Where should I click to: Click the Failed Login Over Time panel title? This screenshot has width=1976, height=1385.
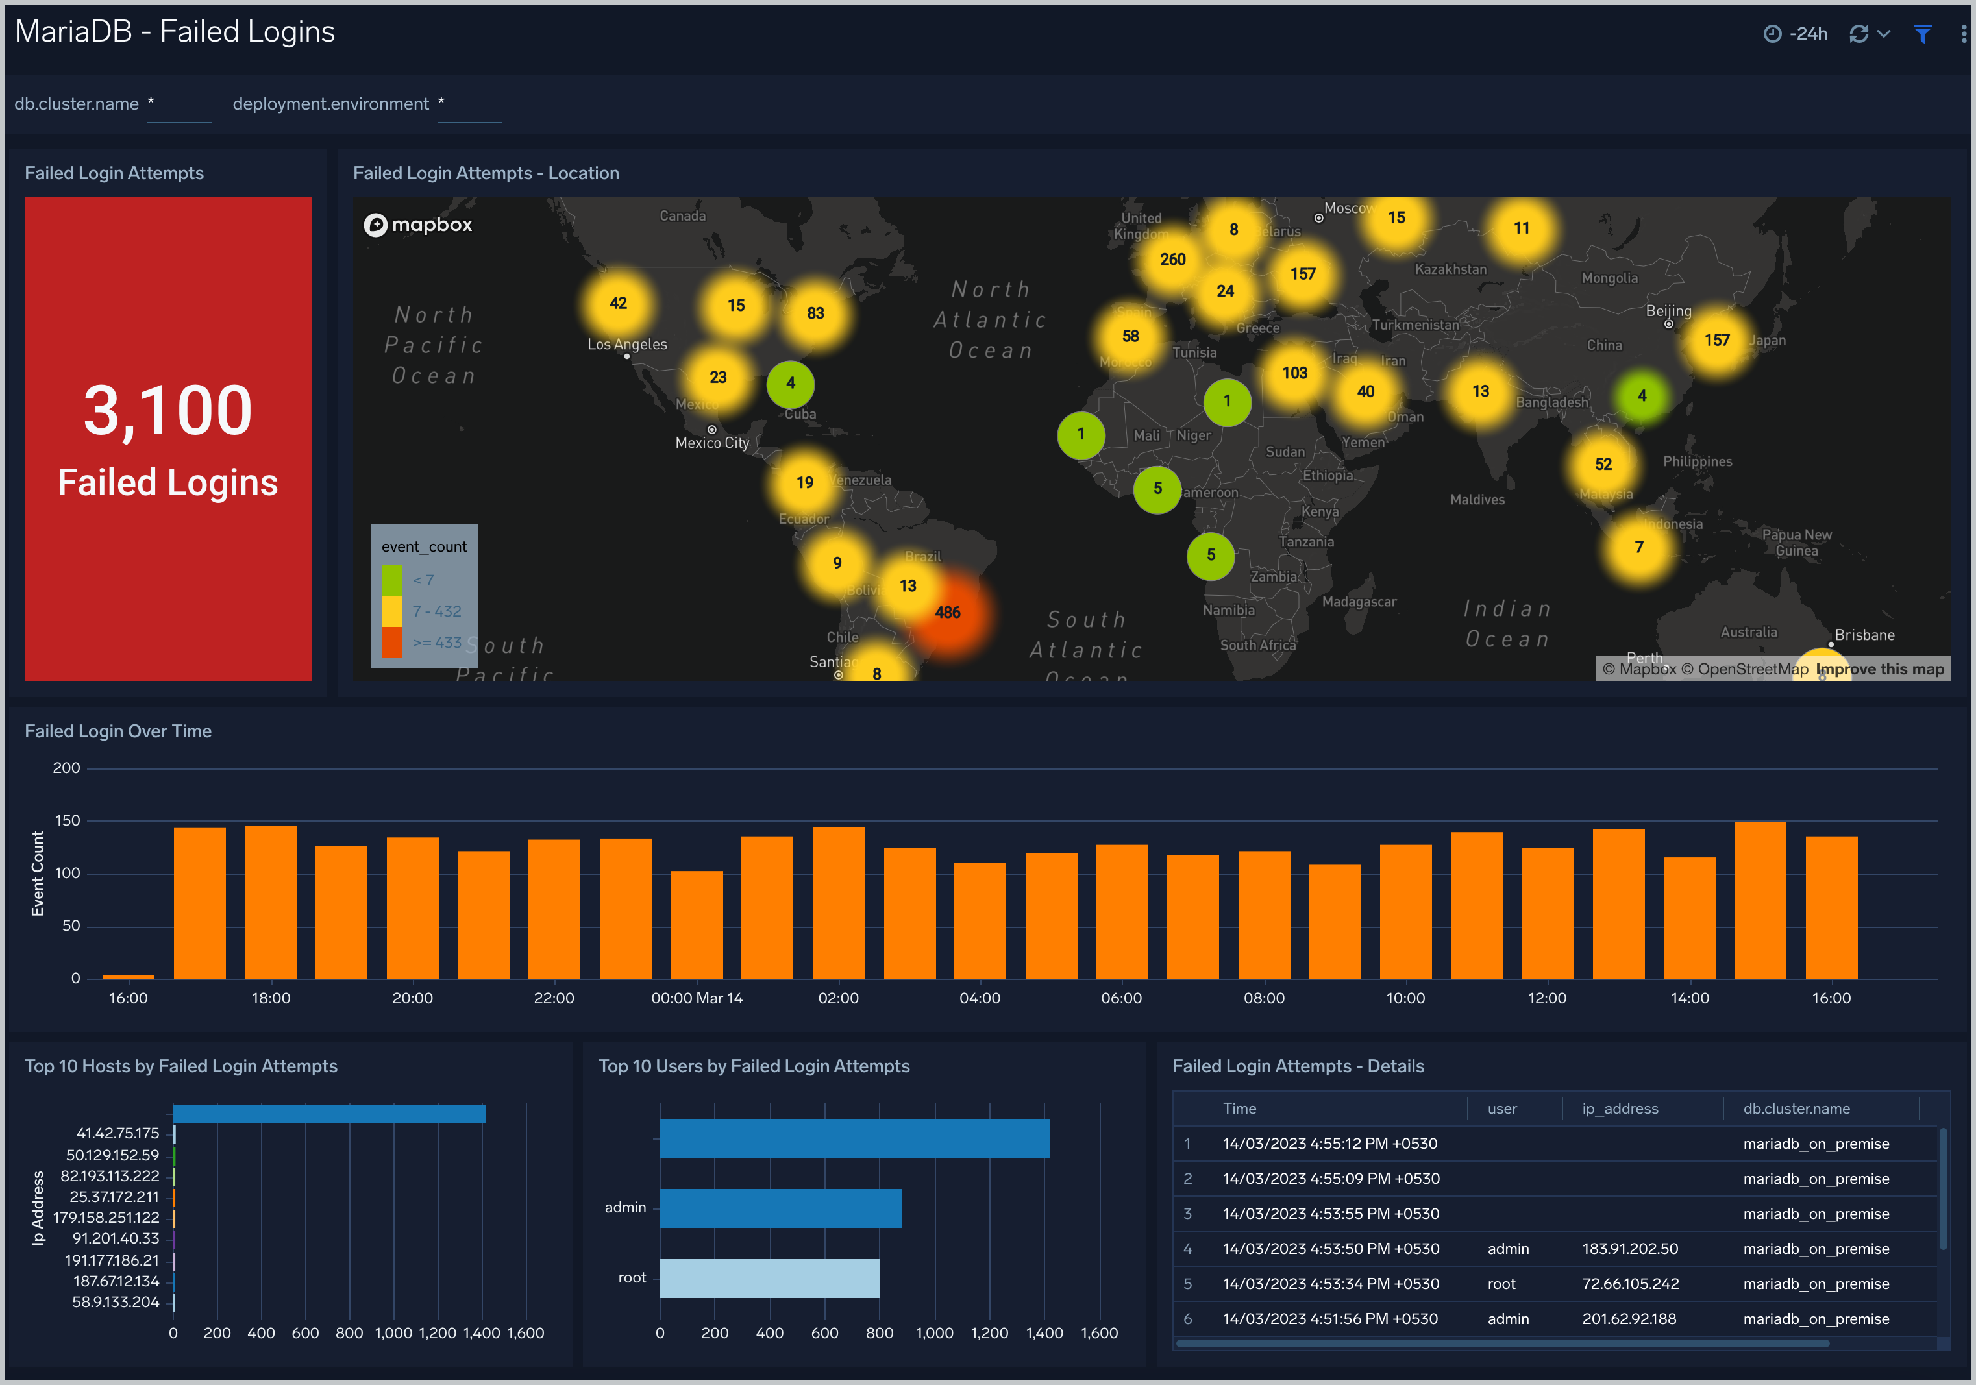[118, 731]
